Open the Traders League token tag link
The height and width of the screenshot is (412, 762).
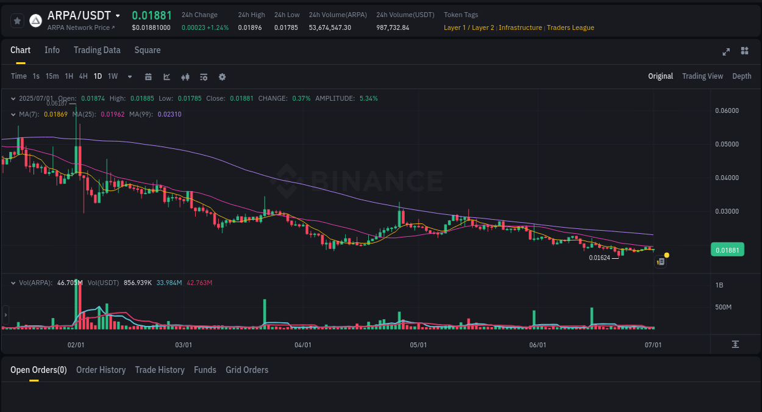click(570, 27)
